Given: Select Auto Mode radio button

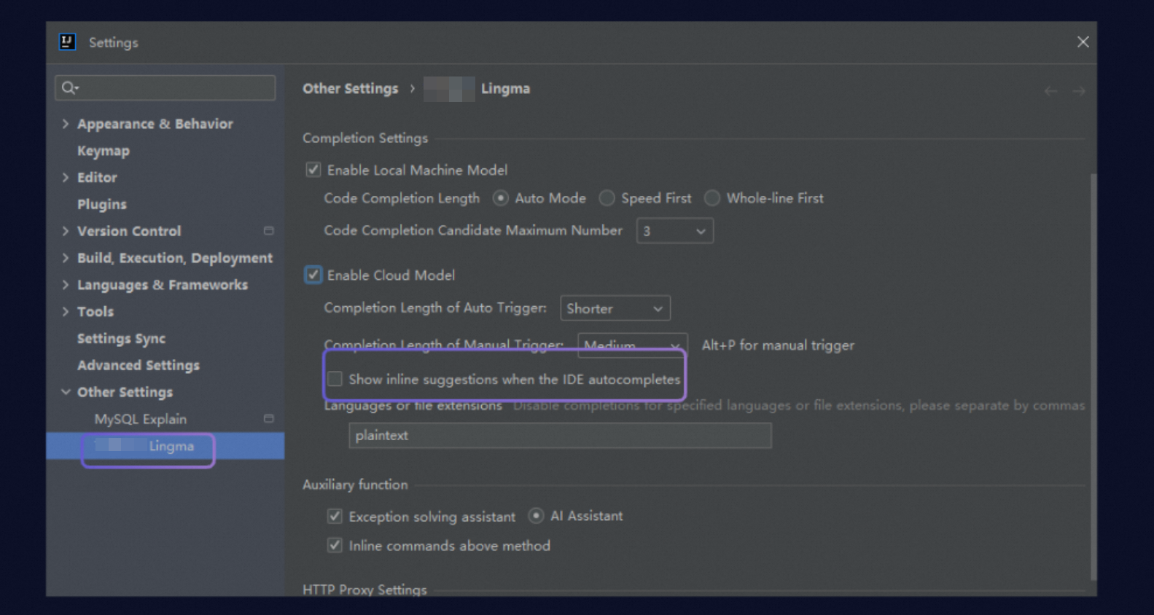Looking at the screenshot, I should (x=500, y=198).
